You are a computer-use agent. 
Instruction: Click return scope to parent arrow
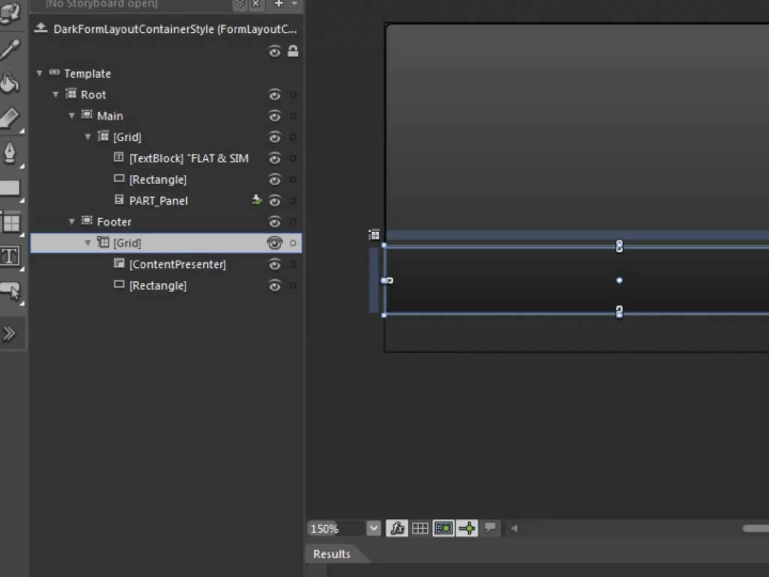coord(41,29)
